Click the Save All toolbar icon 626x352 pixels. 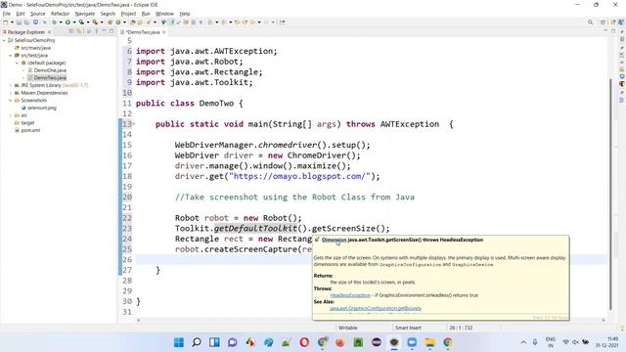tap(26, 22)
